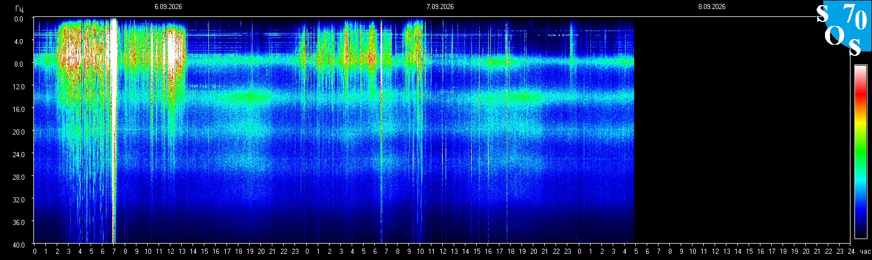This screenshot has height=260, width=872.
Task: Select the 32.0 frequency axis label
Action: click(19, 200)
